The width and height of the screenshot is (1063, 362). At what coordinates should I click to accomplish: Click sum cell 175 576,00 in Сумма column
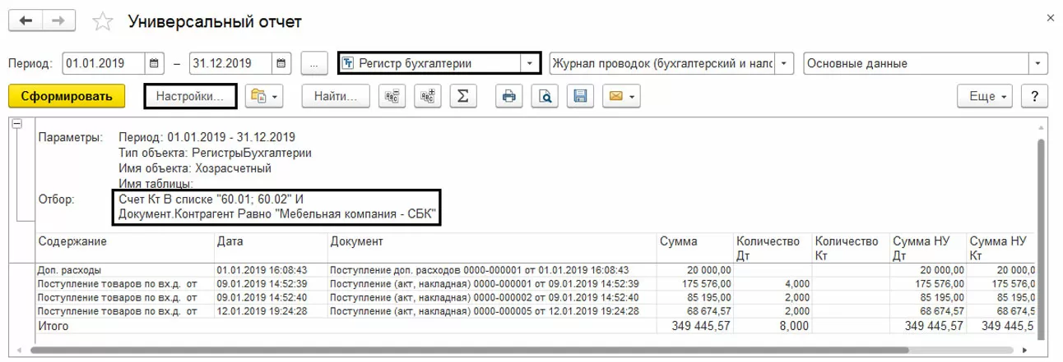pyautogui.click(x=694, y=283)
